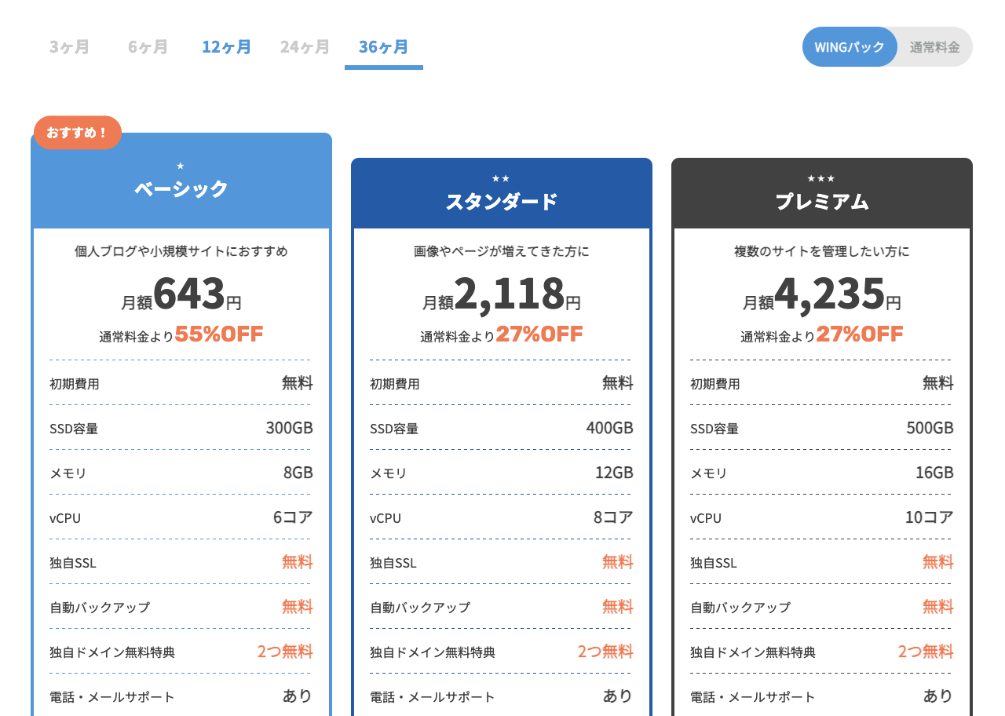Choose the 12ヶ月 contract tab

(x=226, y=47)
